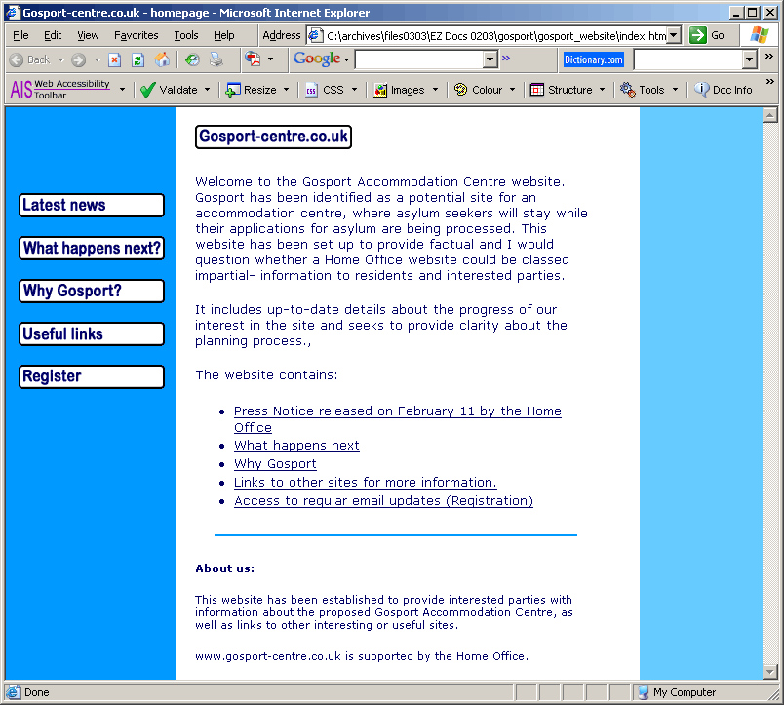Click the Adobe PDF convert icon
Viewport: 784px width, 705px height.
click(x=253, y=59)
